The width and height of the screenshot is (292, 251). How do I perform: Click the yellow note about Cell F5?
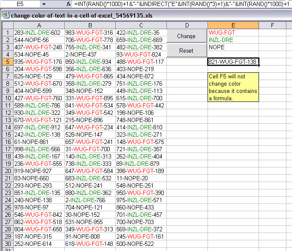click(x=233, y=87)
